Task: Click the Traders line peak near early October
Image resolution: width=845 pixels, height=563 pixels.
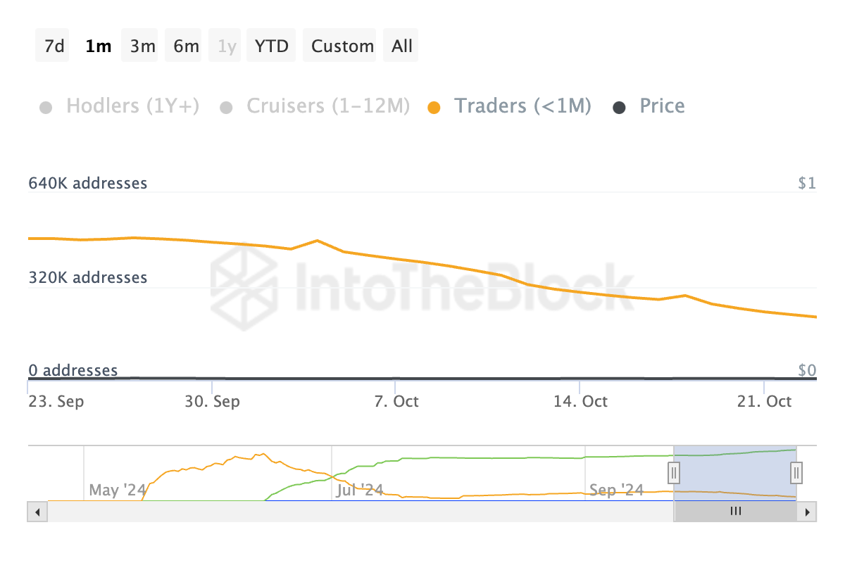Action: click(x=318, y=241)
